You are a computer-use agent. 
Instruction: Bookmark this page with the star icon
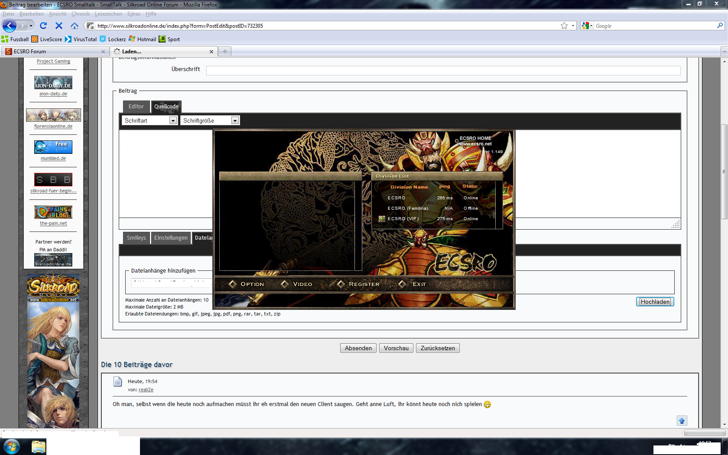coord(564,26)
